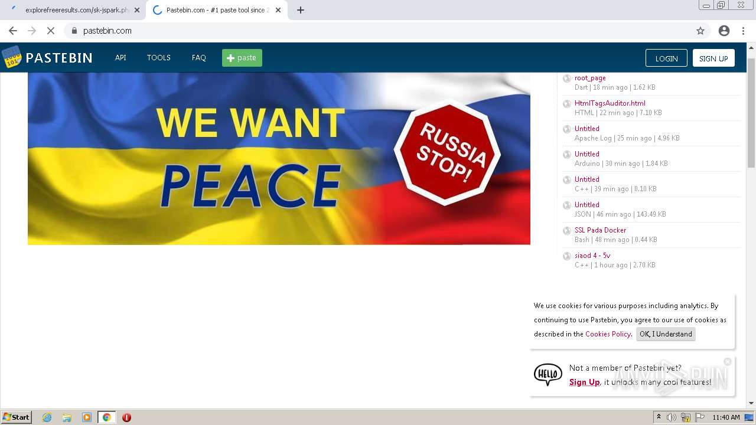The width and height of the screenshot is (756, 425).
Task: Select the Pastebin.com tab
Action: click(x=216, y=10)
